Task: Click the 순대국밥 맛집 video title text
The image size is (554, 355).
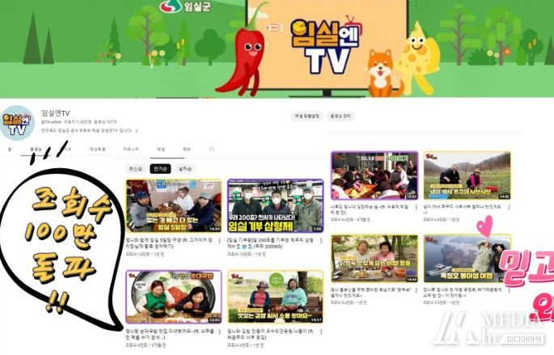Action: pyautogui.click(x=170, y=334)
